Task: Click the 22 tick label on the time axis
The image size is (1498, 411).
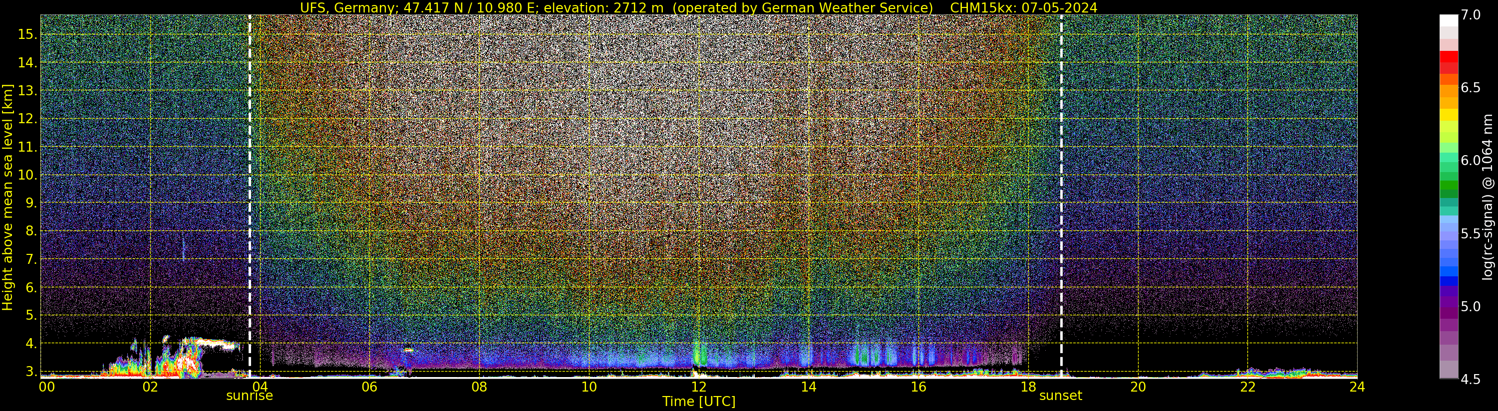Action: 1248,387
